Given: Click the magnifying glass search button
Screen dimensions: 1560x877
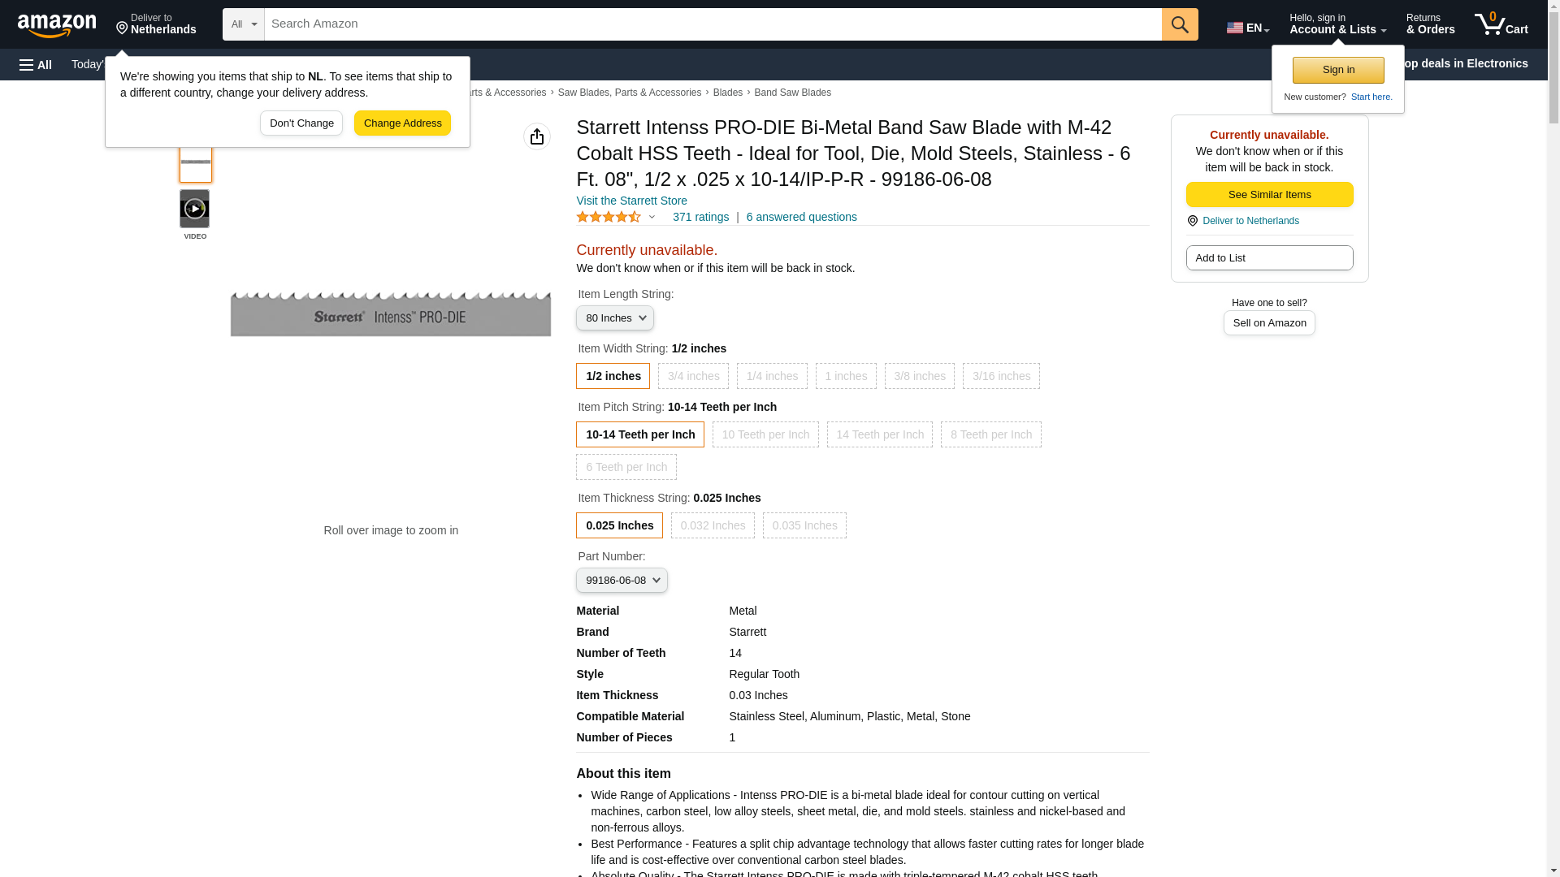Looking at the screenshot, I should [x=1180, y=24].
